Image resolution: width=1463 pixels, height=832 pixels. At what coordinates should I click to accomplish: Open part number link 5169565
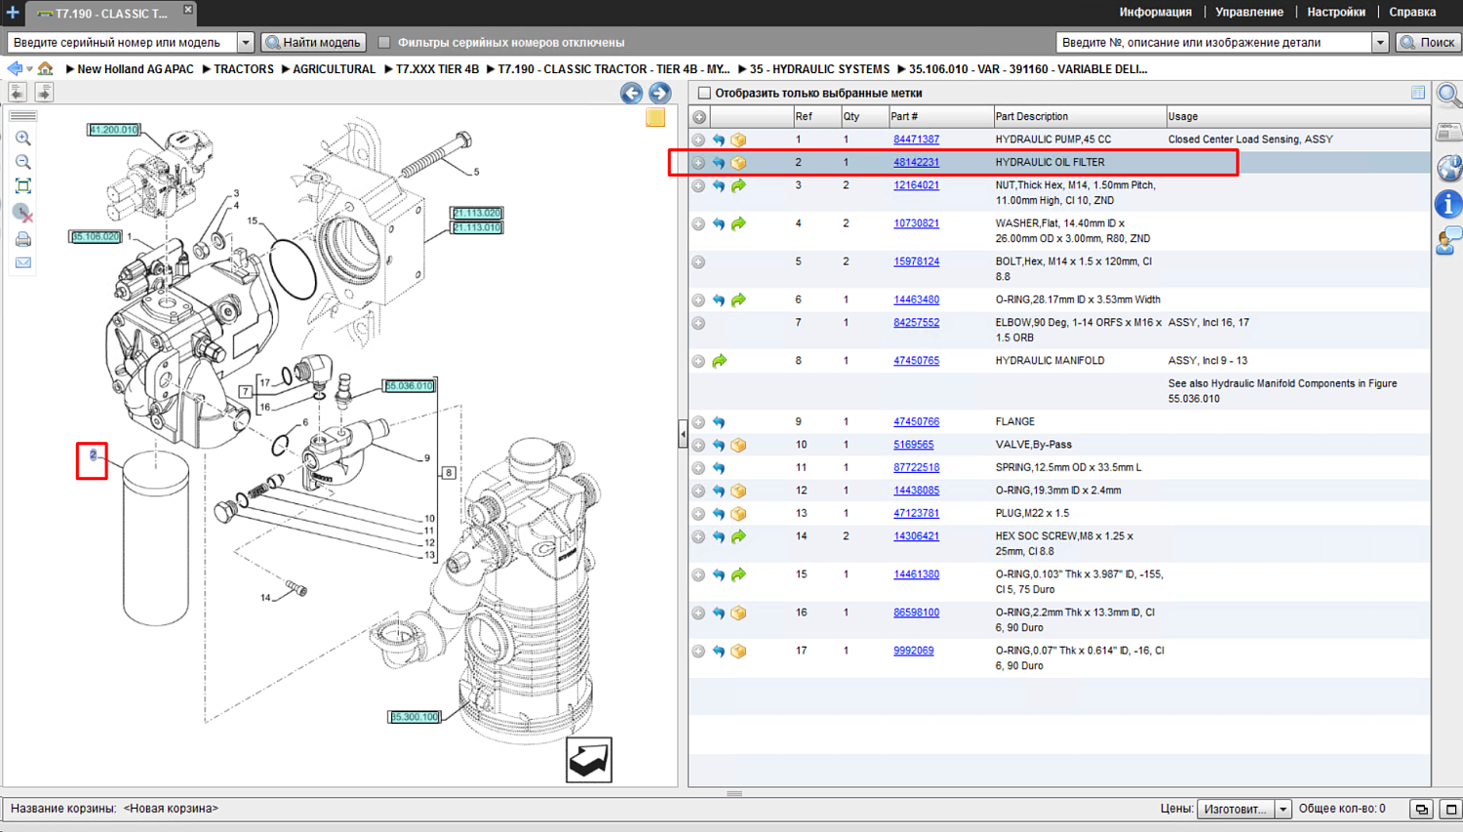click(913, 445)
